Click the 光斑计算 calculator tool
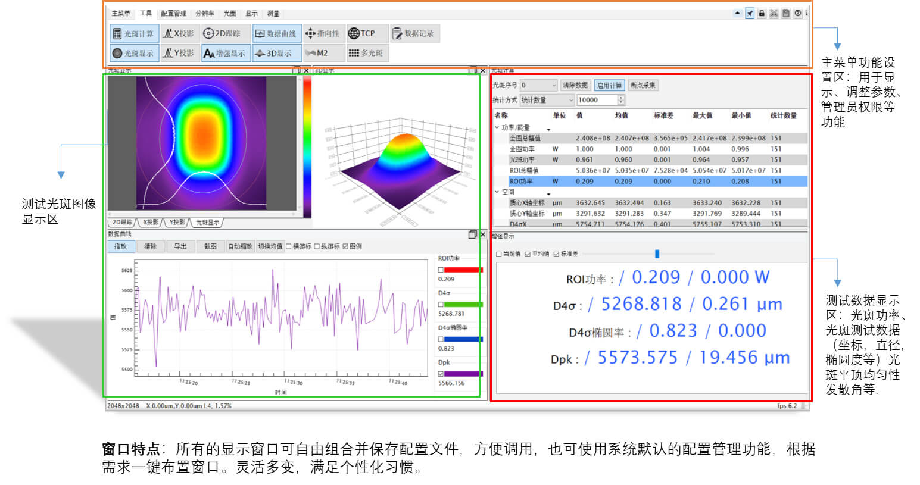 tap(134, 34)
